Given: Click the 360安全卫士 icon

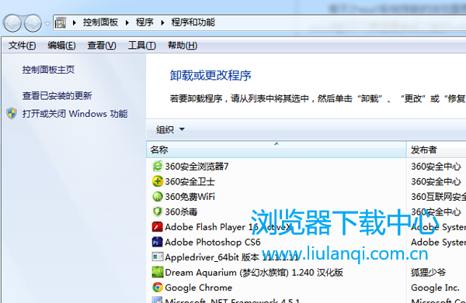Looking at the screenshot, I should 158,181.
